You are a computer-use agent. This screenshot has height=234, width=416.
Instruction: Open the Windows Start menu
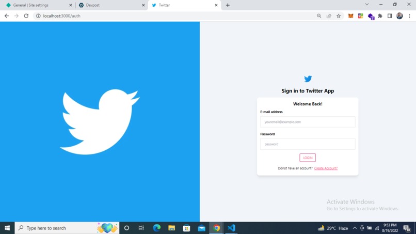[7, 228]
